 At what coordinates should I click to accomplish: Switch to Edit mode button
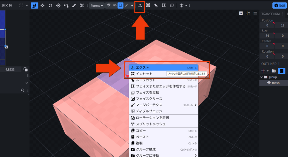click(279, 5)
